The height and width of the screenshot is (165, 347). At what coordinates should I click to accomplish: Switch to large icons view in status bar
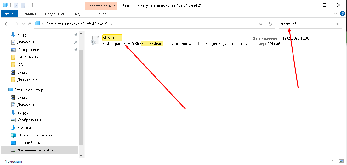coord(342,161)
